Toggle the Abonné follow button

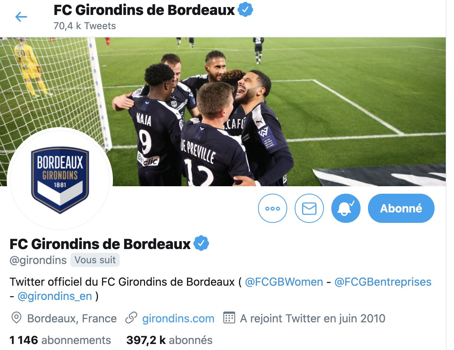click(x=401, y=208)
